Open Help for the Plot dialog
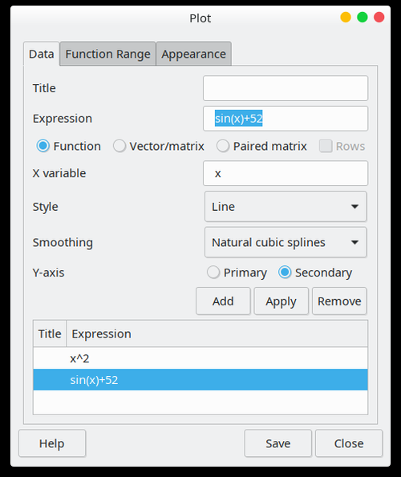The image size is (401, 477). [52, 443]
